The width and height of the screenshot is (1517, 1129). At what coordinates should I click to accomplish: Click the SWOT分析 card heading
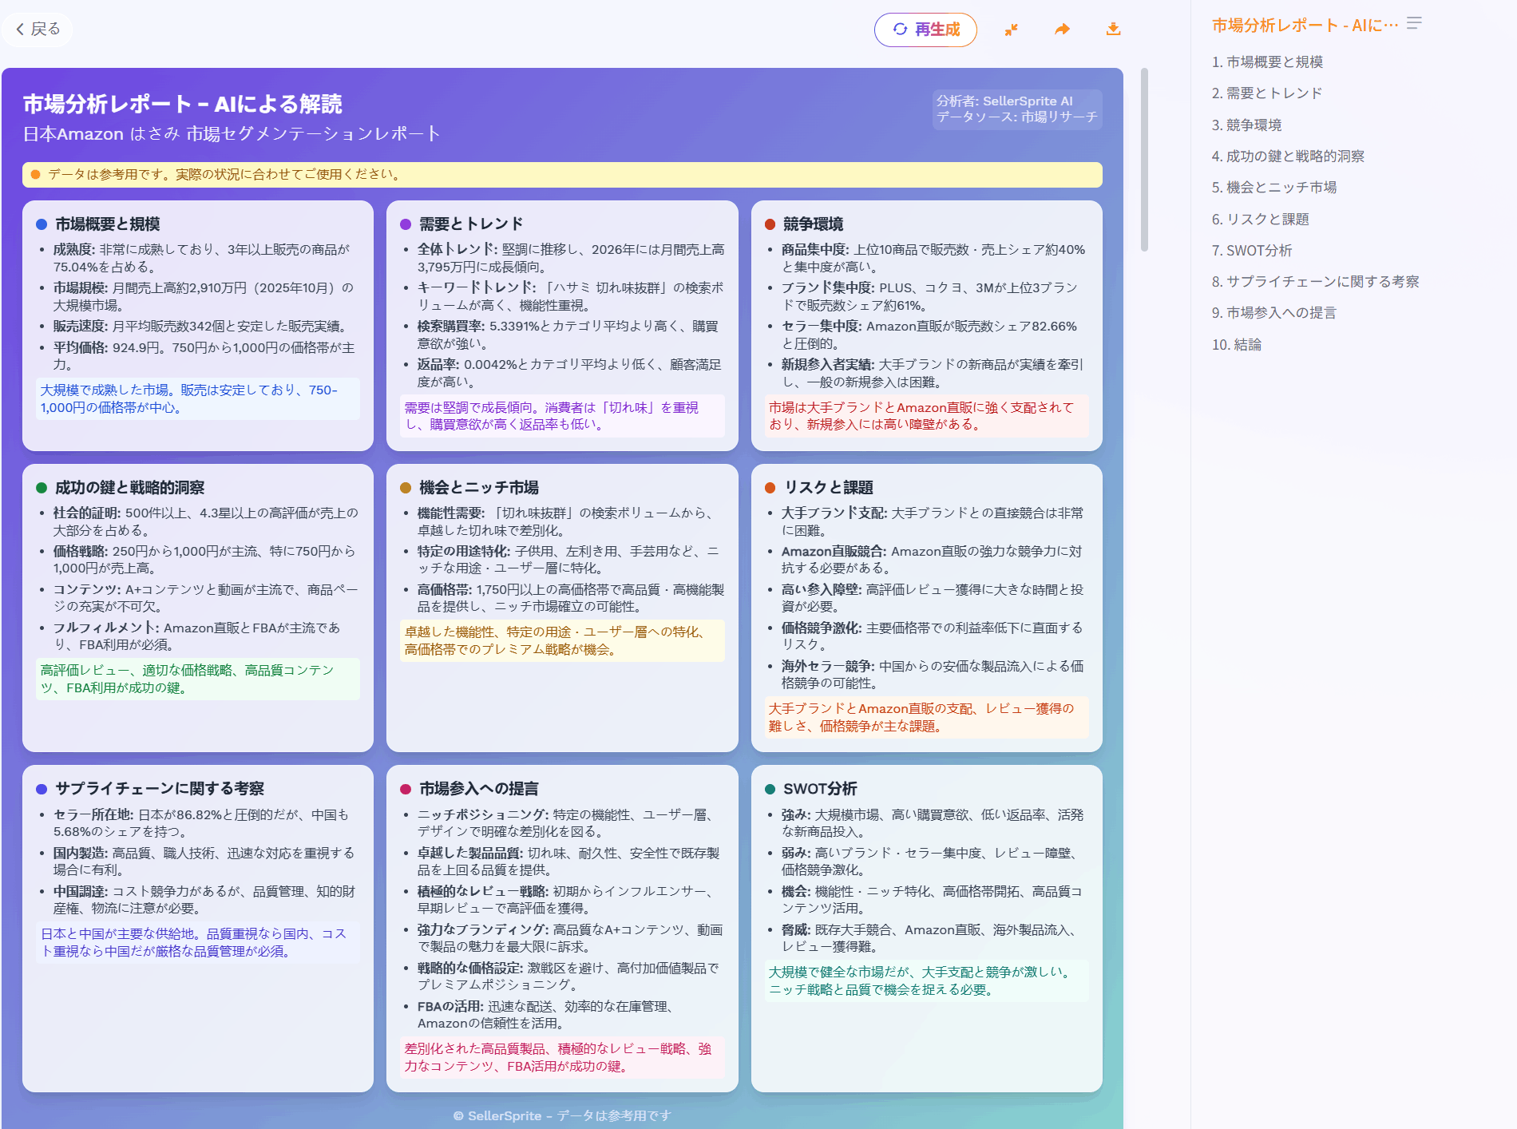(820, 789)
